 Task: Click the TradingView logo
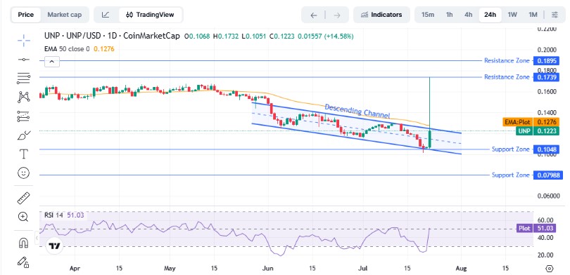(x=55, y=246)
